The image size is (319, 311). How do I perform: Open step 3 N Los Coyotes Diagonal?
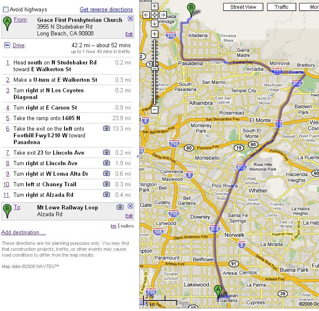coord(67,94)
